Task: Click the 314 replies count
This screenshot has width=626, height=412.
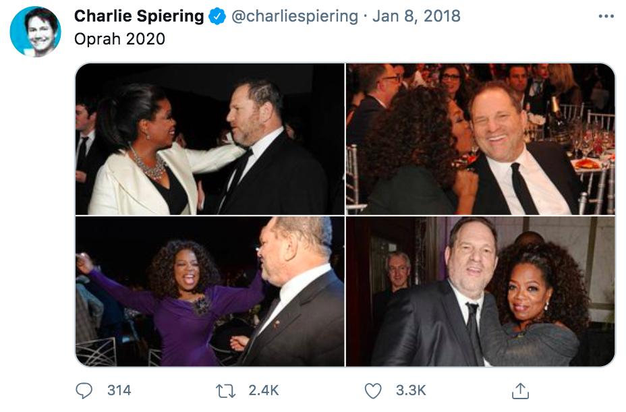Action: coord(119,390)
